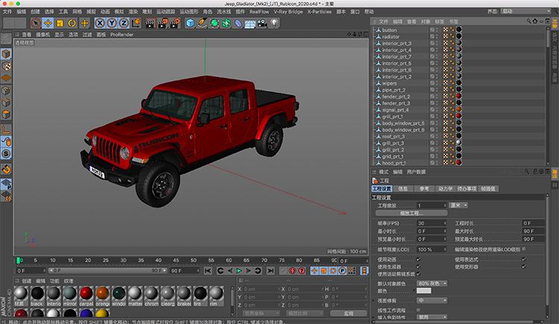The height and width of the screenshot is (324, 559).
Task: Click the attributes panel search icon
Action: [527, 172]
